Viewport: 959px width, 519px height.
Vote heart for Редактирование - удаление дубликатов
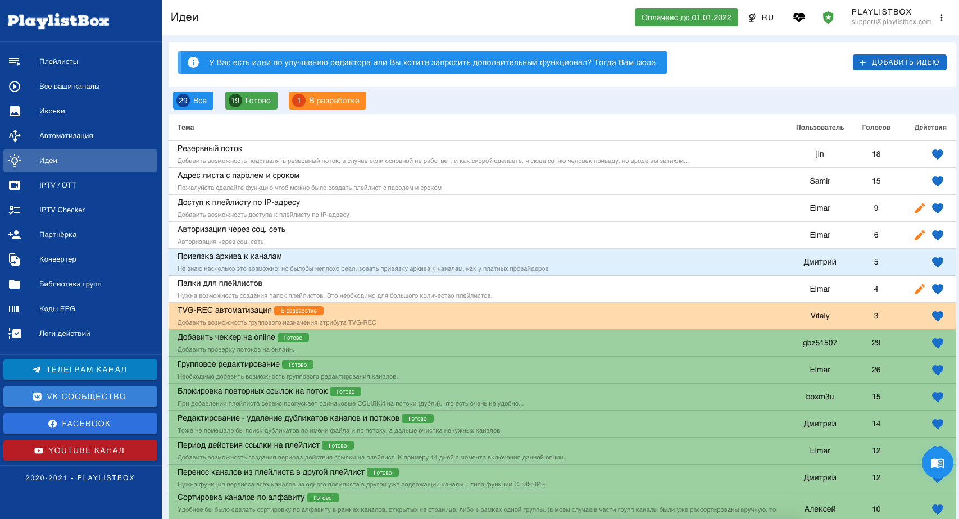[x=938, y=424]
